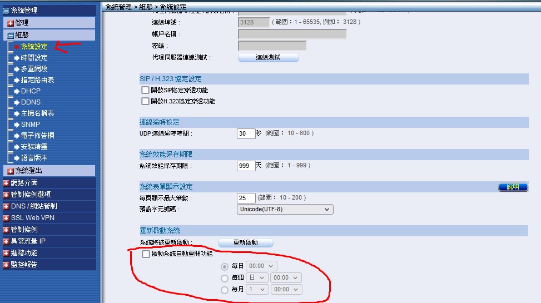Image resolution: width=541 pixels, height=303 pixels.
Task: Enable the 開啟H.323協定穿透功能 checkbox
Action: [146, 101]
